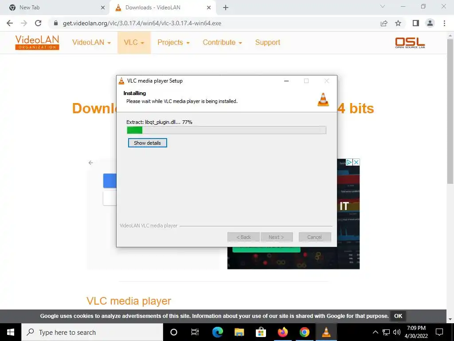The width and height of the screenshot is (454, 341).
Task: Switch to Downloads - VideoLAN tab
Action: (163, 8)
